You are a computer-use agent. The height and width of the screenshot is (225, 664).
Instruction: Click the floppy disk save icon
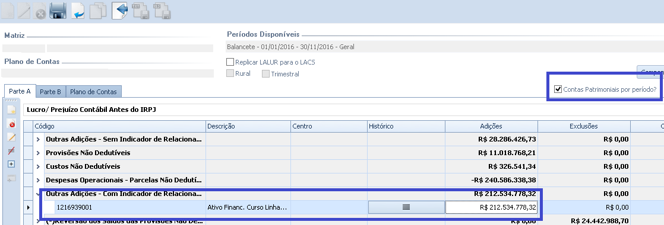pyautogui.click(x=58, y=11)
